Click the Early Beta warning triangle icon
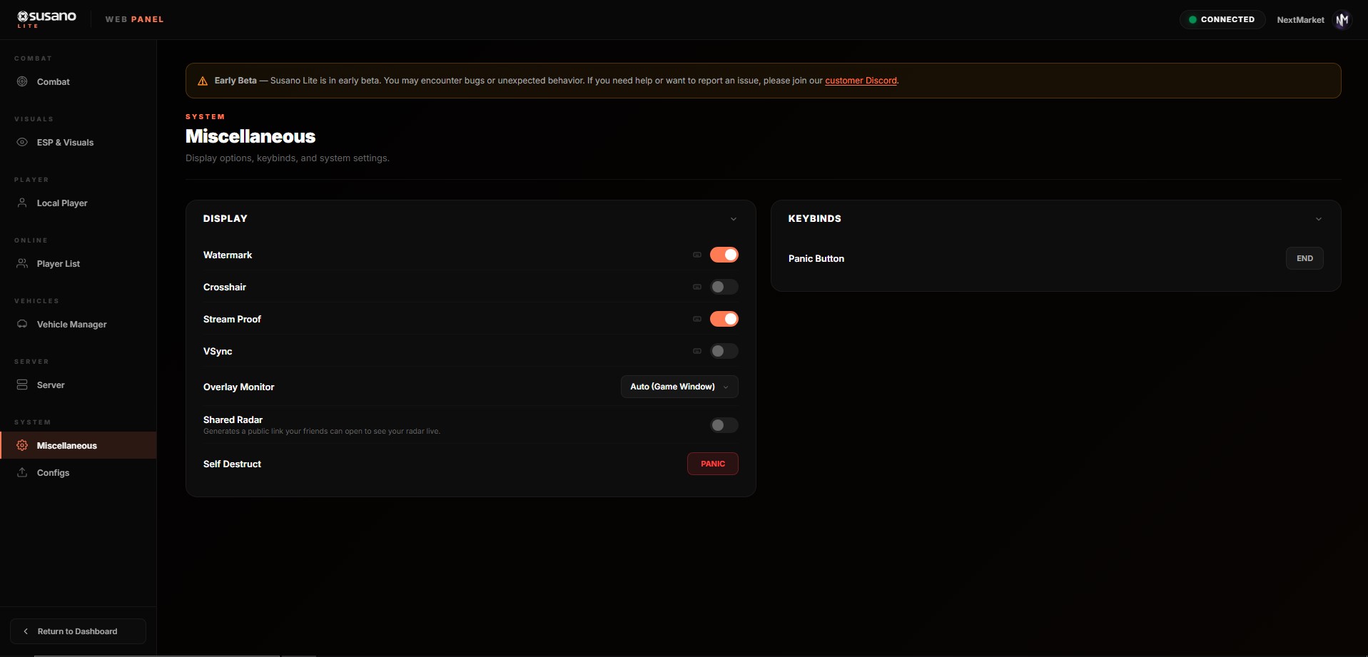 203,81
